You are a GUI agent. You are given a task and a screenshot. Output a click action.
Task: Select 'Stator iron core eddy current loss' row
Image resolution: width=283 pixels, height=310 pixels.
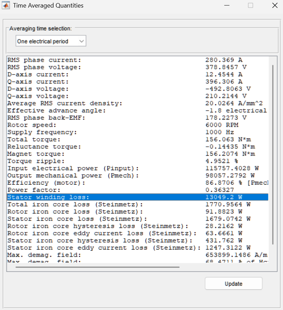coord(137,247)
